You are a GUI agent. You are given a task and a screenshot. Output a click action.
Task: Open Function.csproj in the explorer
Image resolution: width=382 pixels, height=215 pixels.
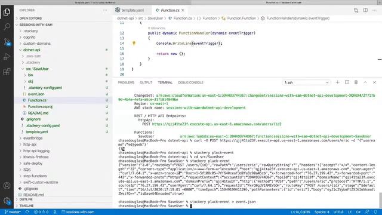[x=40, y=106]
